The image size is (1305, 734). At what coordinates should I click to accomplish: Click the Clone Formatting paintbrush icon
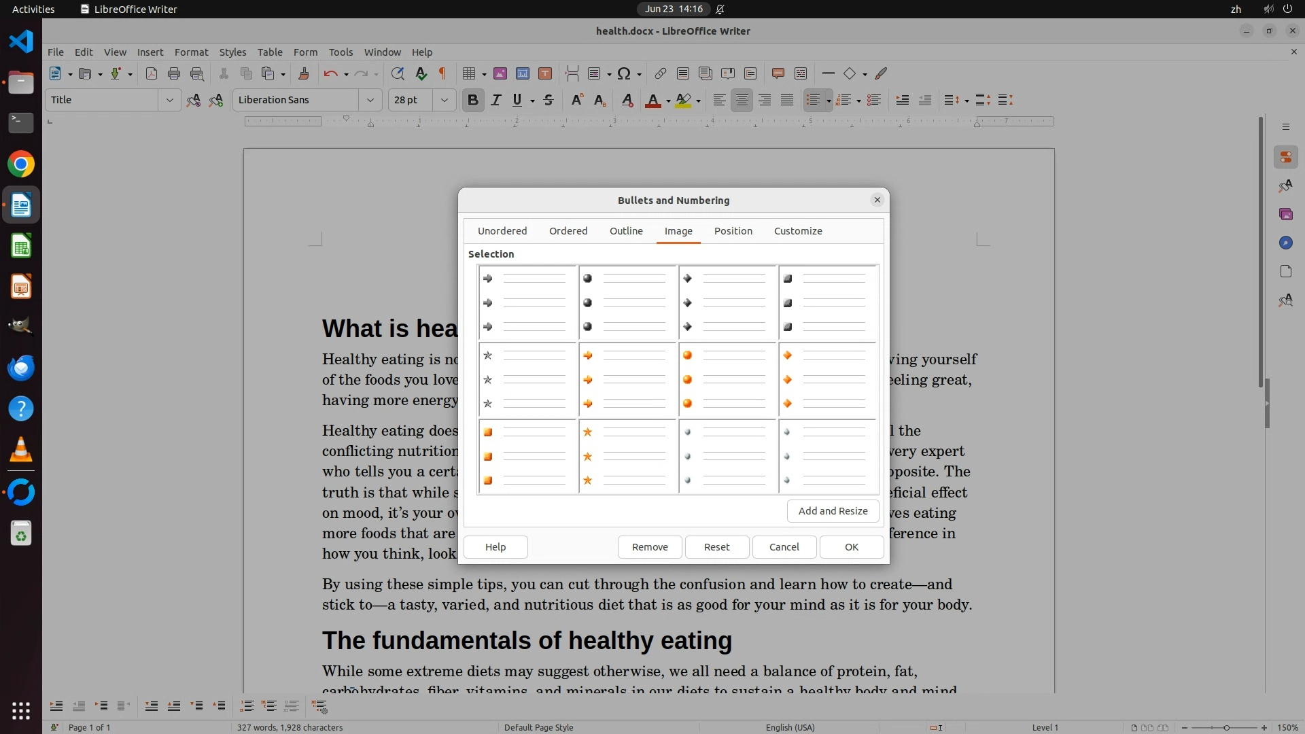coord(304,74)
